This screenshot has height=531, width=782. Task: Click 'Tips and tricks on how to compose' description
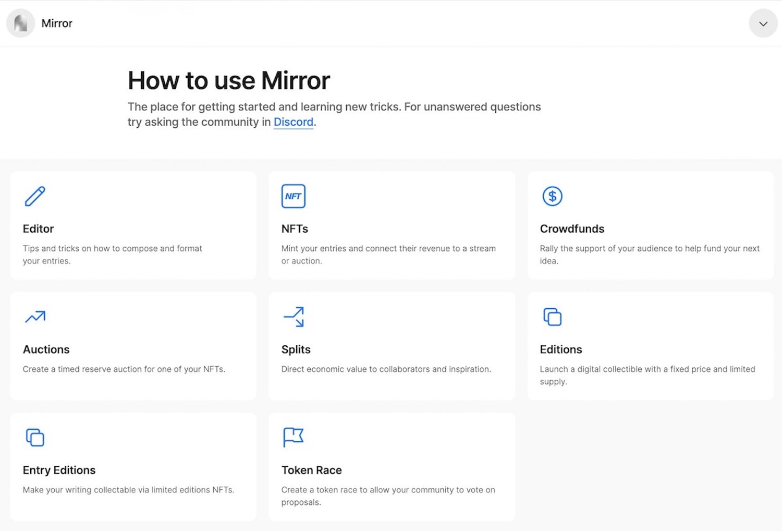[112, 255]
